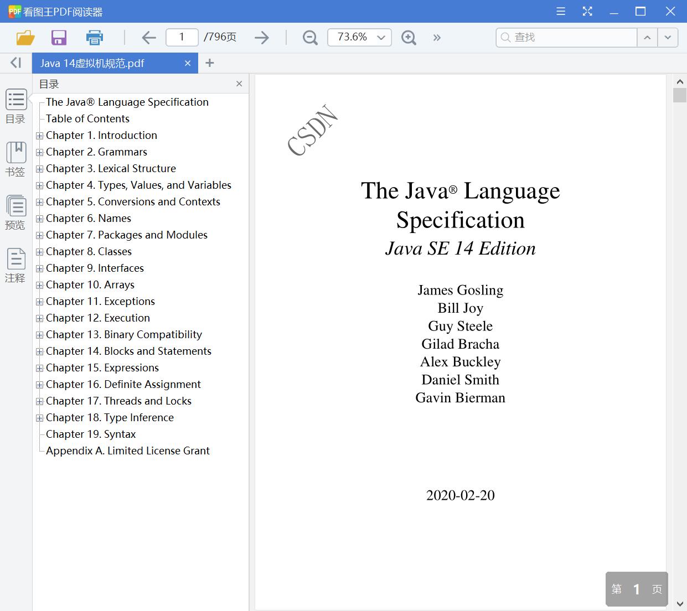Open the 注释 annotations panel

16,266
